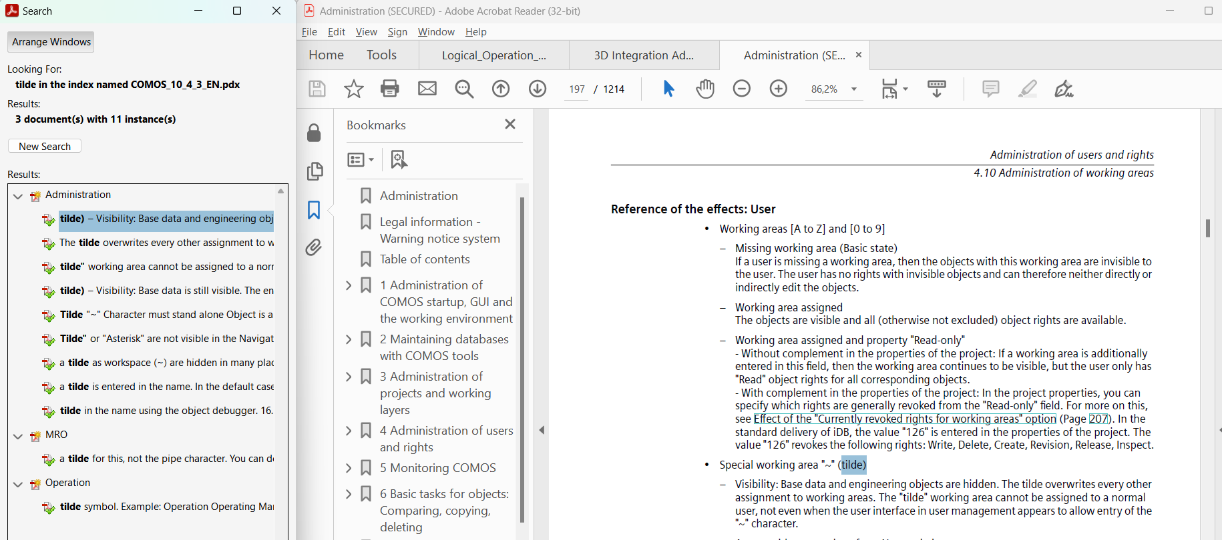Open the find text magnifier tool
Viewport: 1222px width, 540px height.
[x=464, y=89]
